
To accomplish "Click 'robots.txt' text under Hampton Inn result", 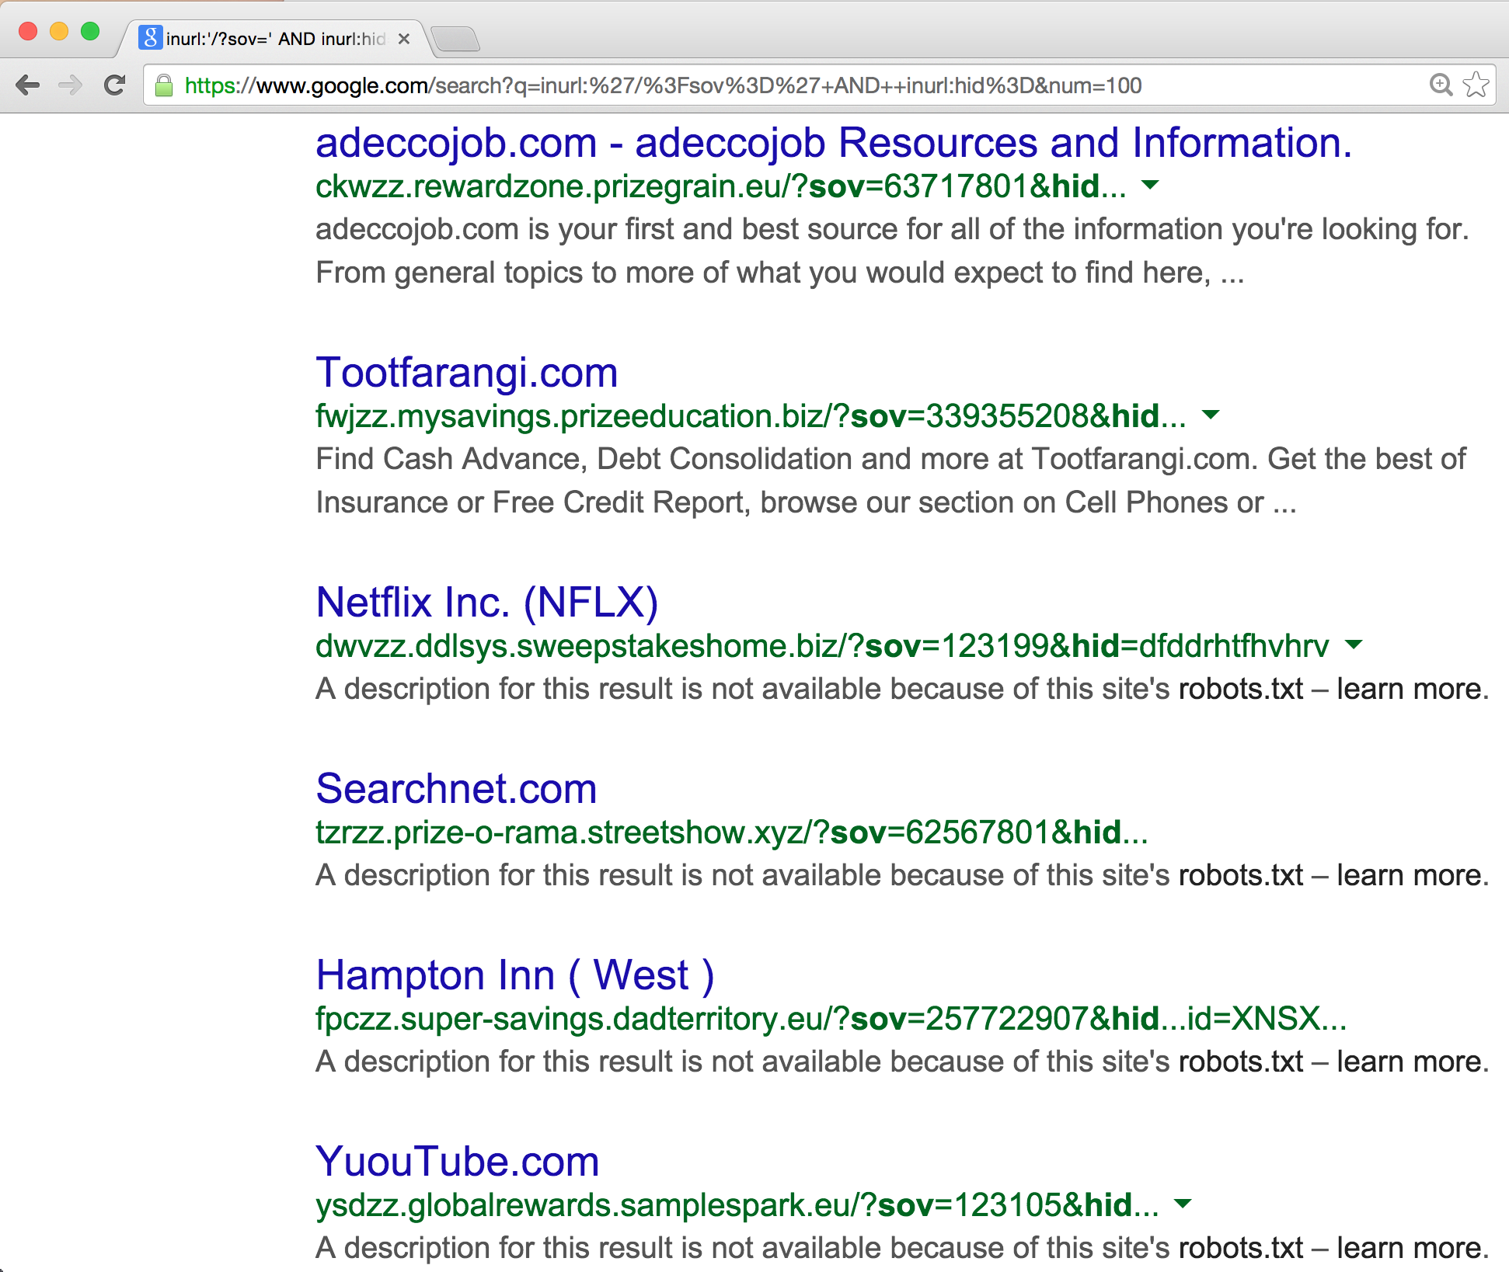I will 1241,1062.
